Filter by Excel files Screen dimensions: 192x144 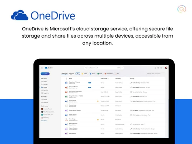[x=99, y=74]
